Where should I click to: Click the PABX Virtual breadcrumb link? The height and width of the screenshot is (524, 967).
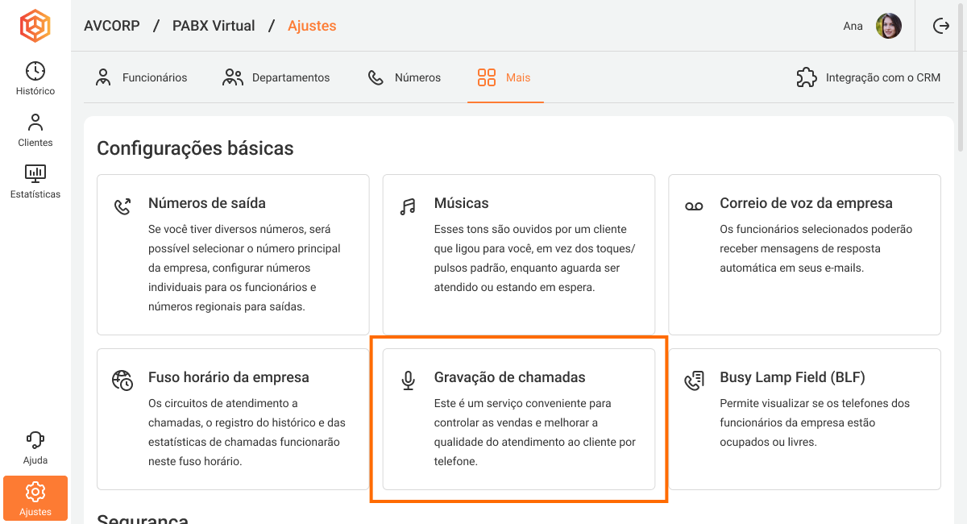[x=214, y=26]
